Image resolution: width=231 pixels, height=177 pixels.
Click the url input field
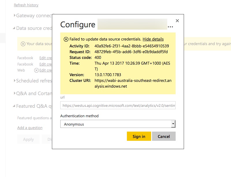click(x=118, y=105)
